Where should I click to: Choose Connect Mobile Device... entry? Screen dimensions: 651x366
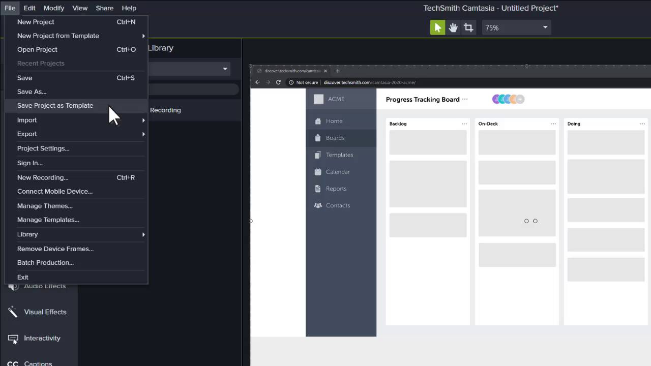click(76, 191)
